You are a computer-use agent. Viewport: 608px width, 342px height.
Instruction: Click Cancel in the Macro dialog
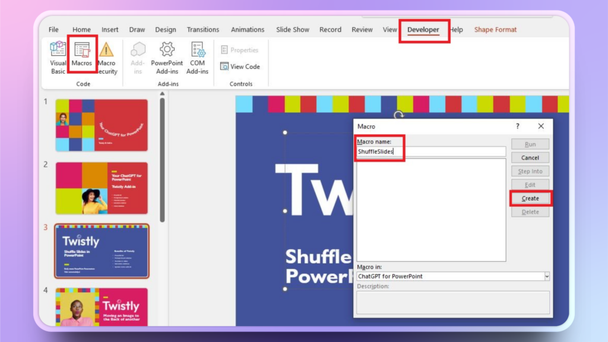[530, 158]
